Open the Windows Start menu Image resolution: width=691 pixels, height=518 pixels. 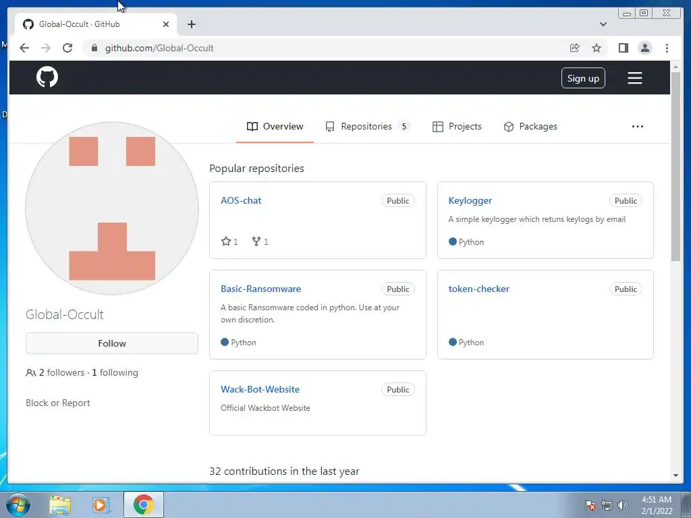point(18,505)
